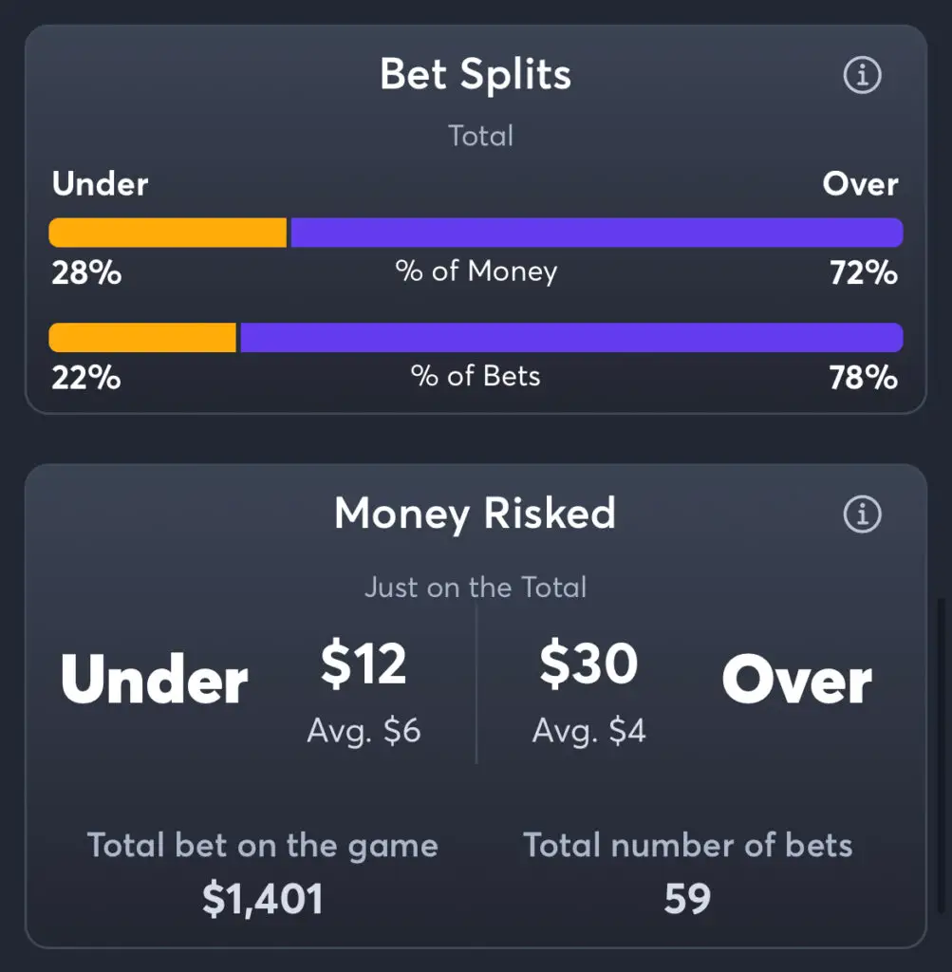Click the large Under label in Money Risked

(x=155, y=680)
